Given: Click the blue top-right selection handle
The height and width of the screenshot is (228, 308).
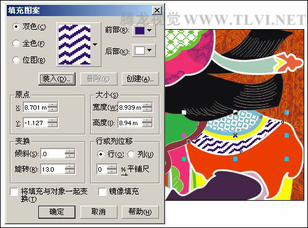Looking at the screenshot, I should [286, 112].
